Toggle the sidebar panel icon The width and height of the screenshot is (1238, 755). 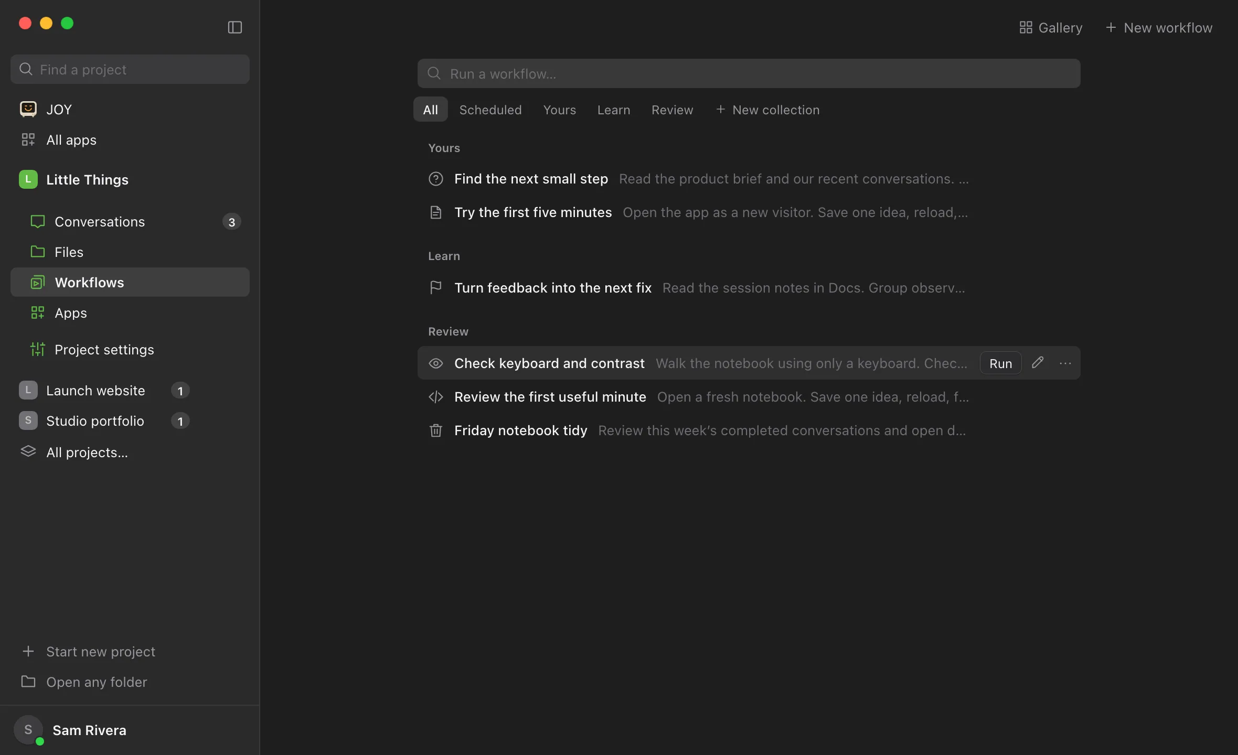point(234,27)
